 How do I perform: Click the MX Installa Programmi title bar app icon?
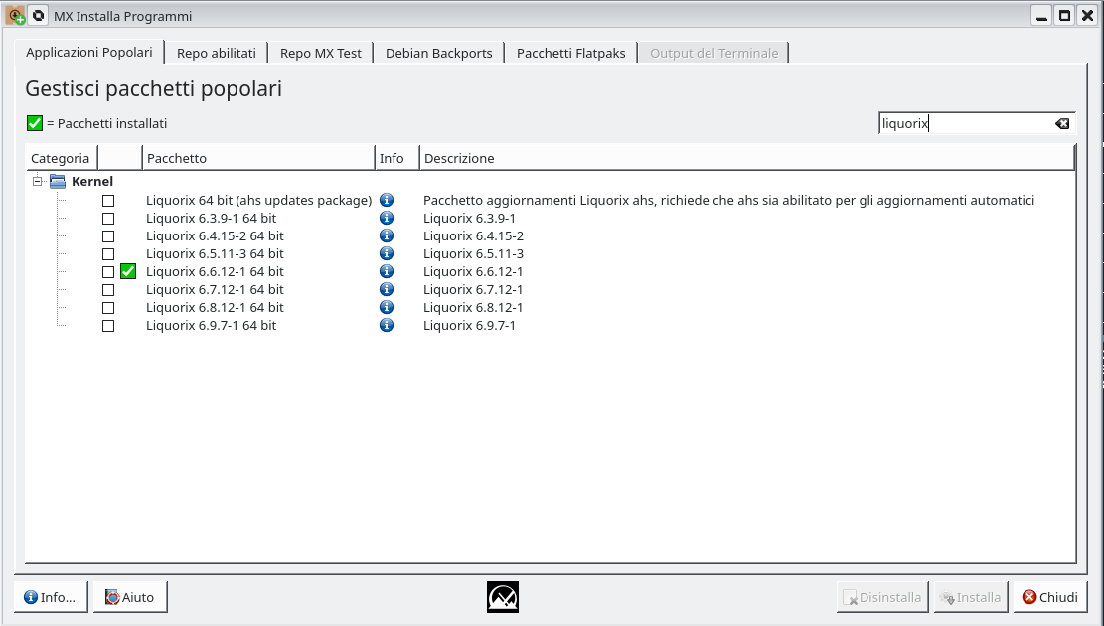coord(15,16)
